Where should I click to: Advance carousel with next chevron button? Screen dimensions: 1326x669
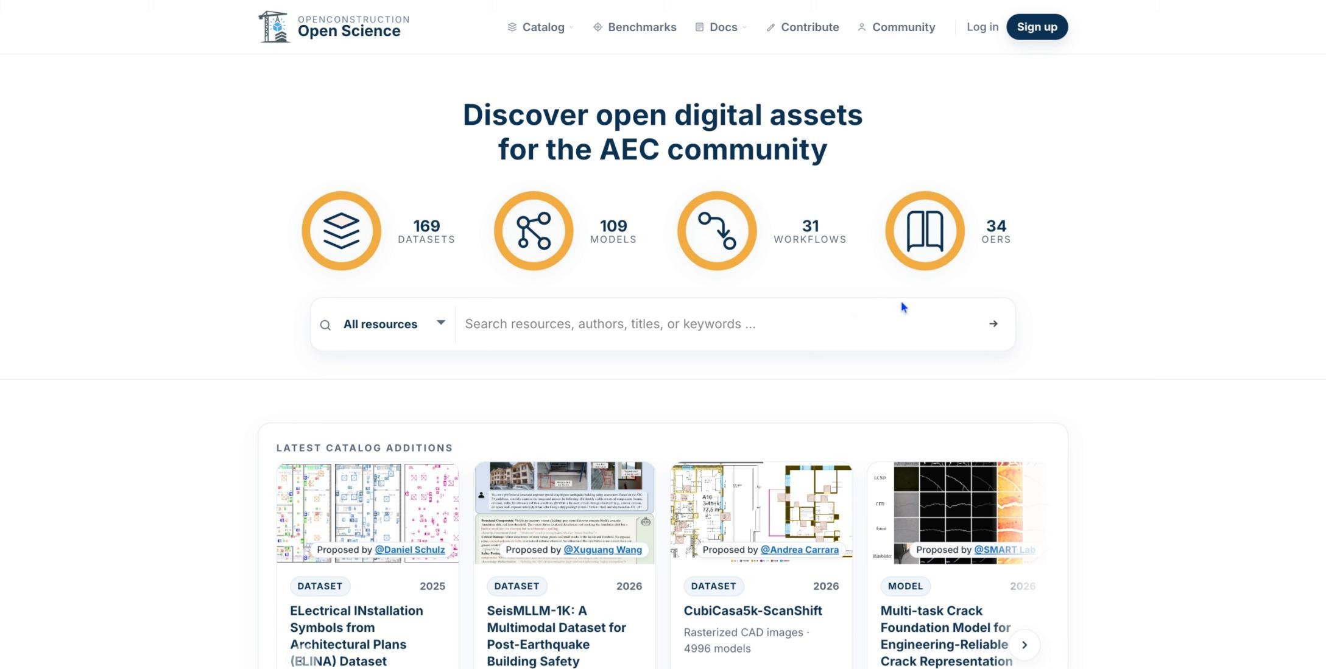point(1024,645)
